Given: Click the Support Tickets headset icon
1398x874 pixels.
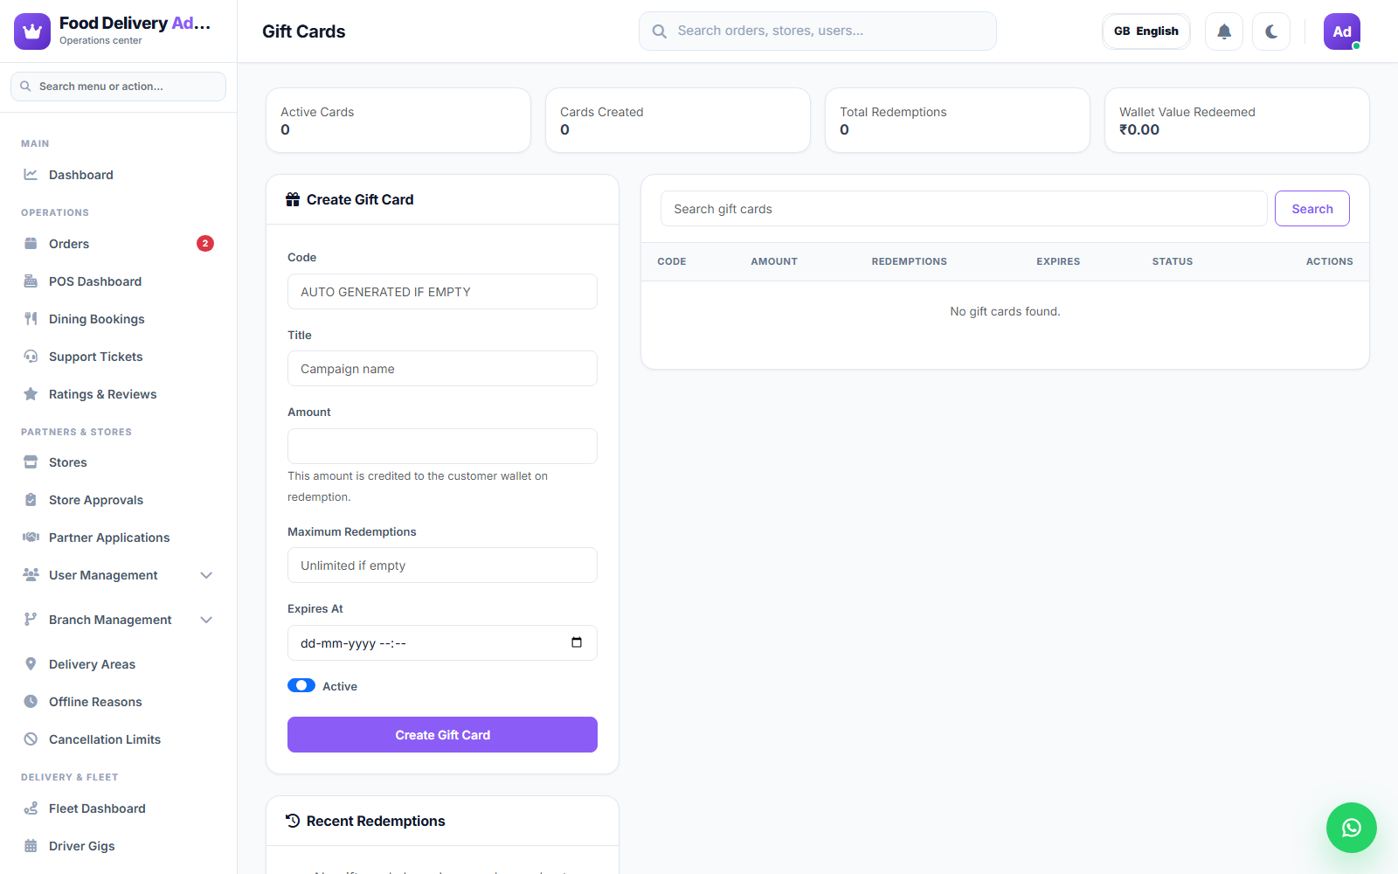Looking at the screenshot, I should (x=31, y=357).
